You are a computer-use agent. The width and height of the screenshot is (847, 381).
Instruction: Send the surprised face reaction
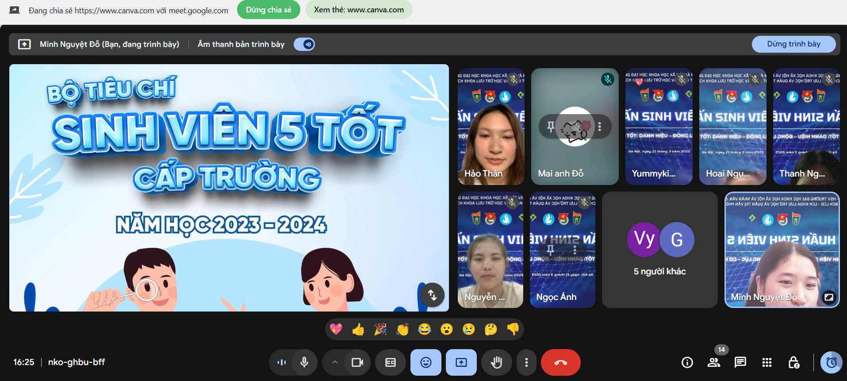point(447,329)
